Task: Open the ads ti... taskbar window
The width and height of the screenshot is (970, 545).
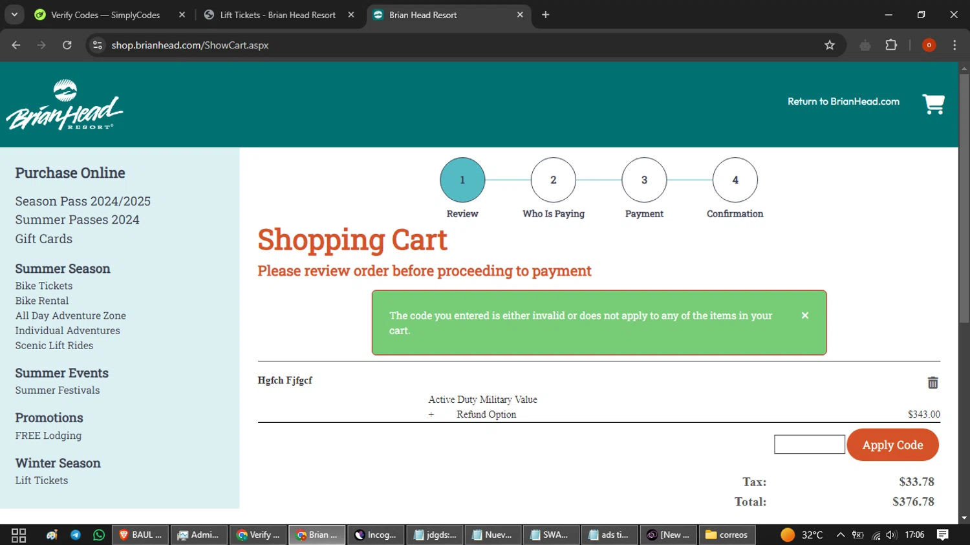Action: click(x=610, y=535)
